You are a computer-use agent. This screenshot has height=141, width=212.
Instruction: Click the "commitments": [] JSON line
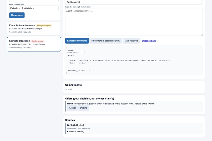tap(76, 53)
